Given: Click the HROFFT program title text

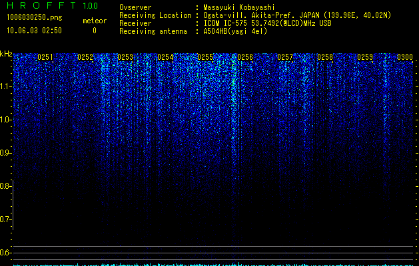Looking at the screenshot, I should (x=41, y=5).
